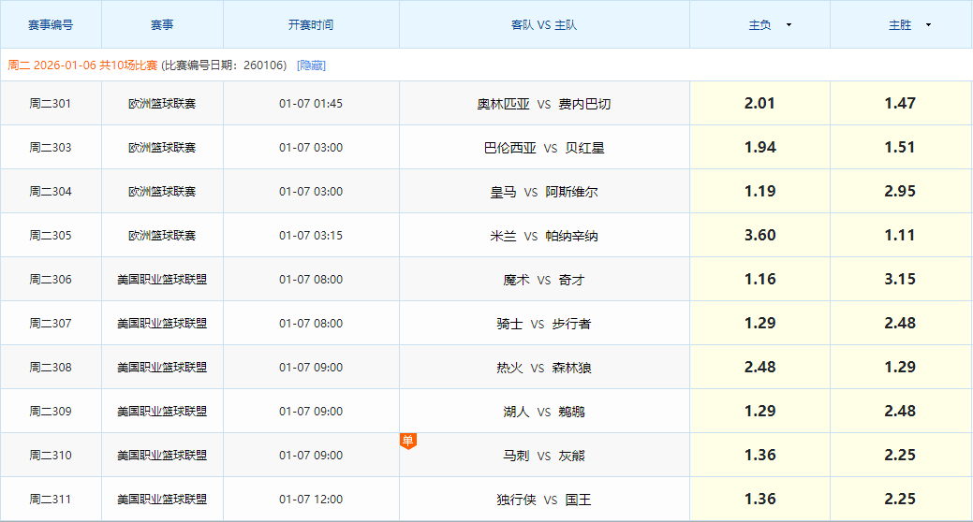The height and width of the screenshot is (522, 973).
Task: Select the 主胜 odds 1.11 for 周二305
Action: [x=900, y=235]
